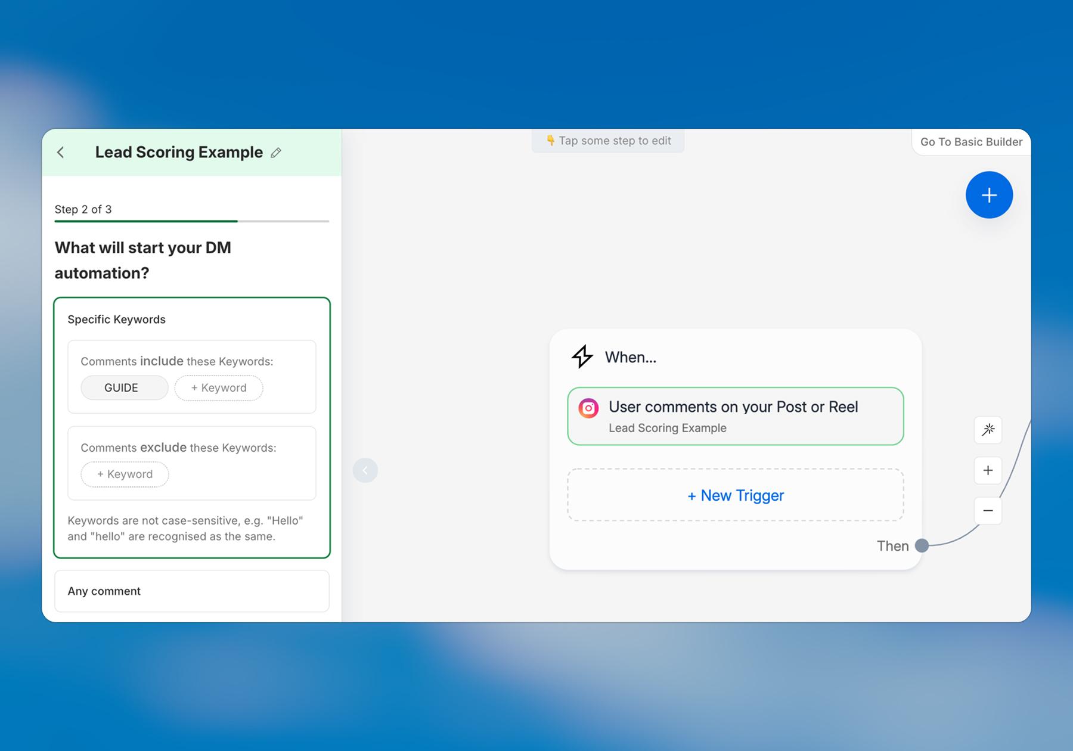This screenshot has height=751, width=1073.
Task: Add an include Keyword
Action: click(219, 387)
